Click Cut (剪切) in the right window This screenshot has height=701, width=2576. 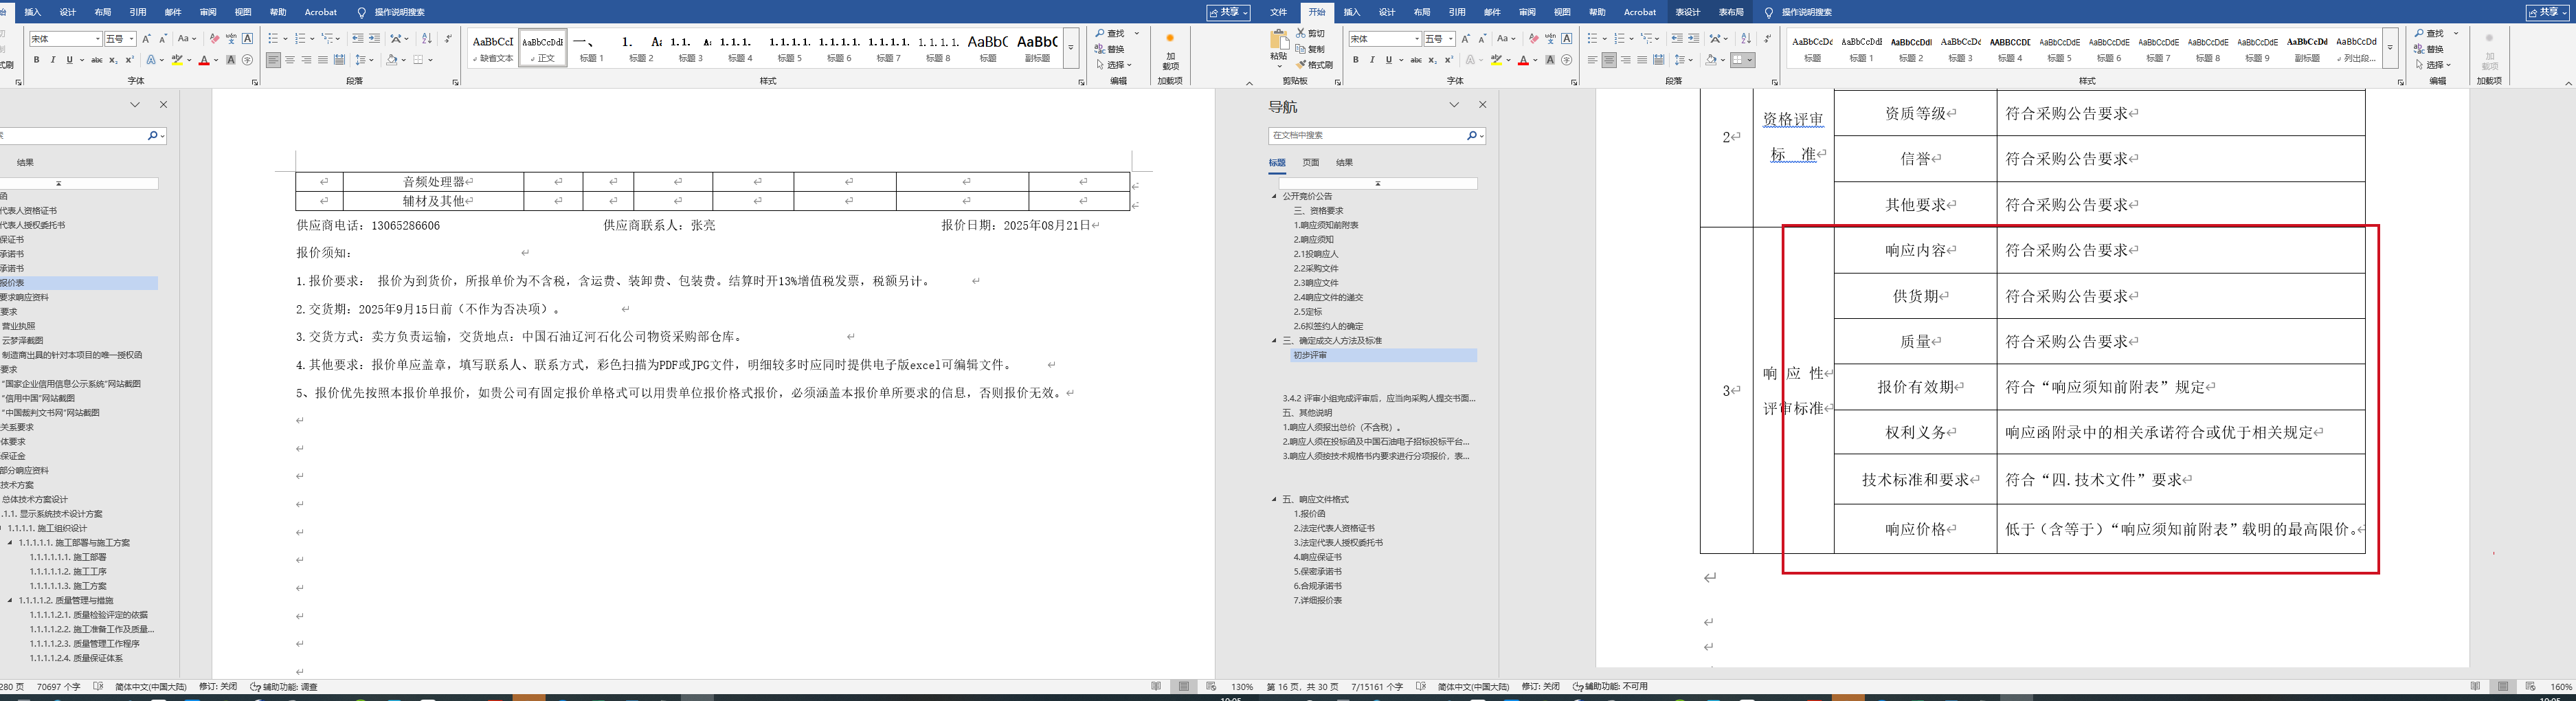pyautogui.click(x=1311, y=33)
